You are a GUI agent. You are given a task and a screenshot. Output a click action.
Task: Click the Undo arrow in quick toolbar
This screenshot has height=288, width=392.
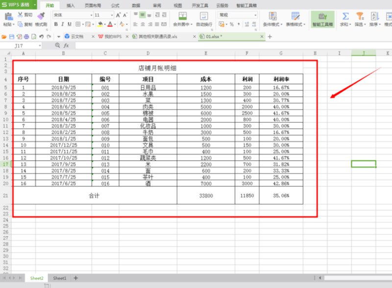[x=42, y=37]
